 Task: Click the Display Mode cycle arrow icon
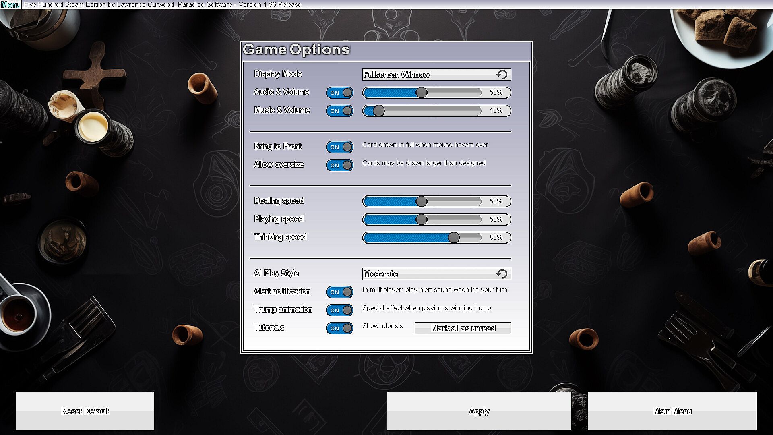coord(502,75)
